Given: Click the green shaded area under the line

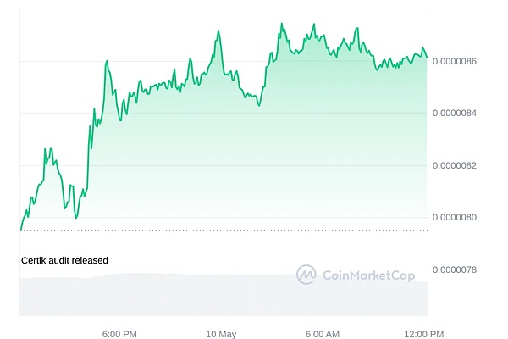Looking at the screenshot, I should [x=254, y=153].
